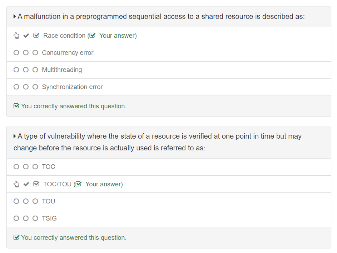Click the green check next to first 'Your answer'
This screenshot has height=253, width=337.
point(93,36)
